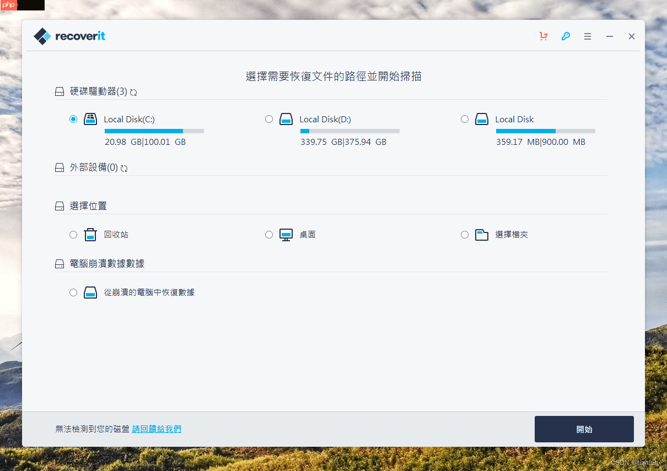Click the Recoverit logo in the header
The width and height of the screenshot is (667, 471).
click(x=69, y=36)
